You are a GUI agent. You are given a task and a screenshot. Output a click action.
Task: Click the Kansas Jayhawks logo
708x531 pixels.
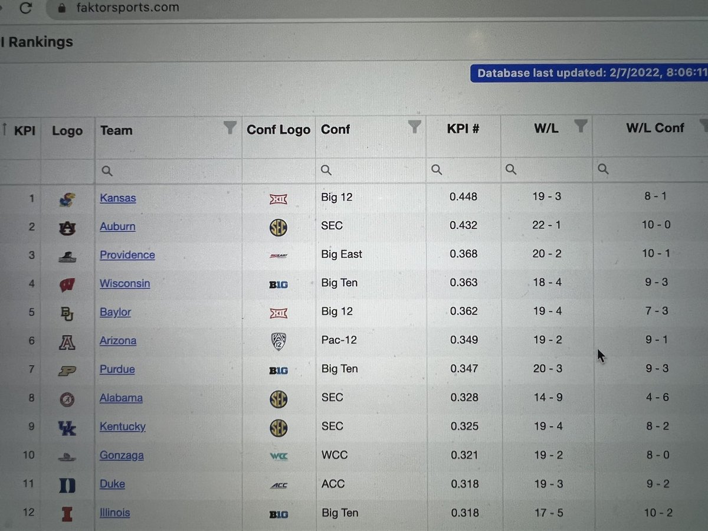(x=67, y=199)
